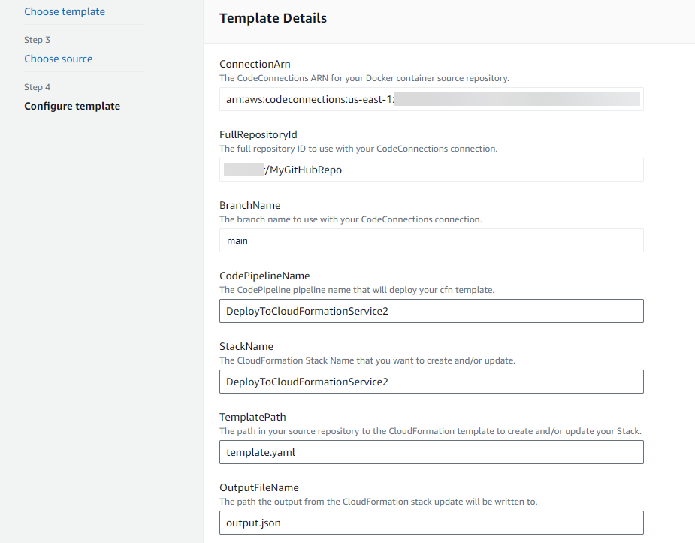Click the Step 3 label in sidebar

tap(37, 39)
